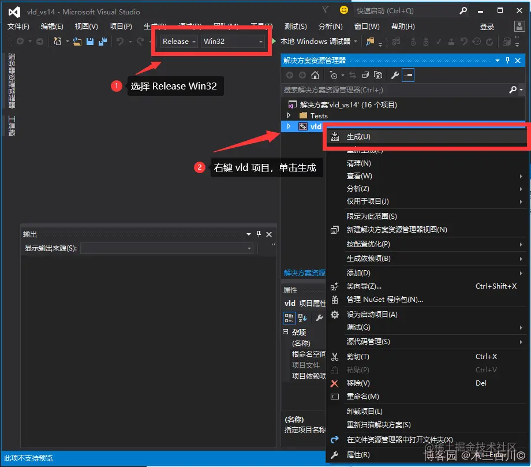
Task: Close the 输出 output panel
Action: pyautogui.click(x=269, y=234)
